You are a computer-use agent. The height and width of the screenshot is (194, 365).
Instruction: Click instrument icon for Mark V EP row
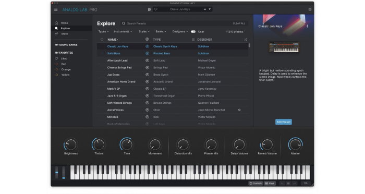tap(147, 89)
